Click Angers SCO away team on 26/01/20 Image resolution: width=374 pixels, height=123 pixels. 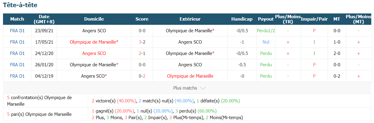pyautogui.click(x=190, y=64)
